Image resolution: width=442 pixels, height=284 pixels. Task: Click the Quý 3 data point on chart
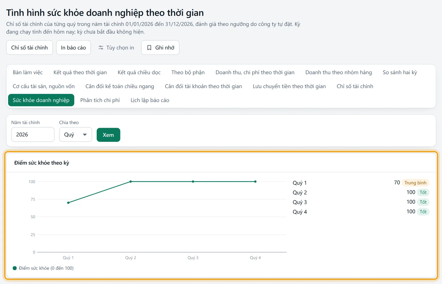point(193,182)
